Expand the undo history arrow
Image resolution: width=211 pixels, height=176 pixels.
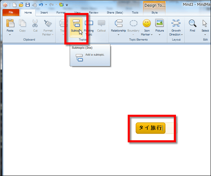[46, 5]
